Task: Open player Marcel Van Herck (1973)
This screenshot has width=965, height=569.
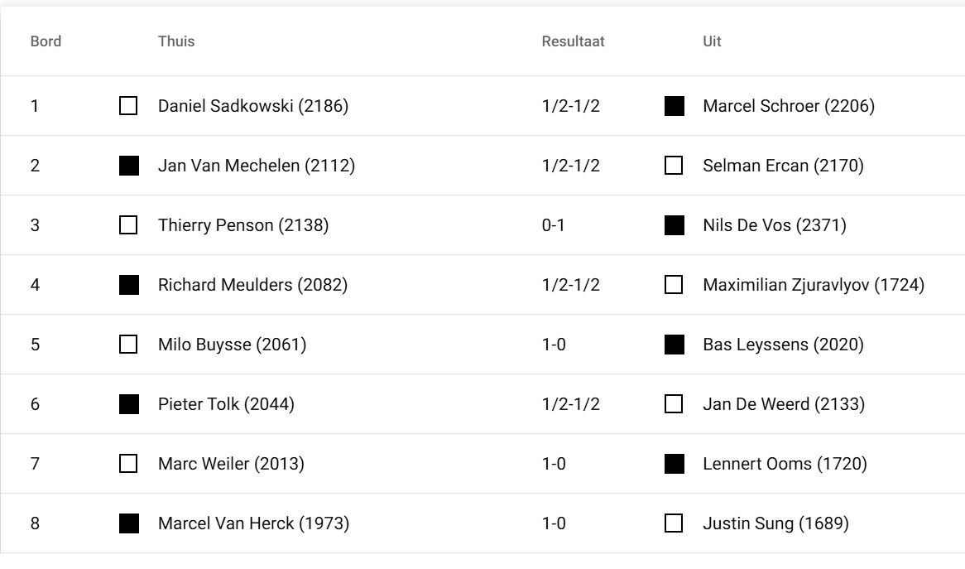Action: tap(253, 523)
